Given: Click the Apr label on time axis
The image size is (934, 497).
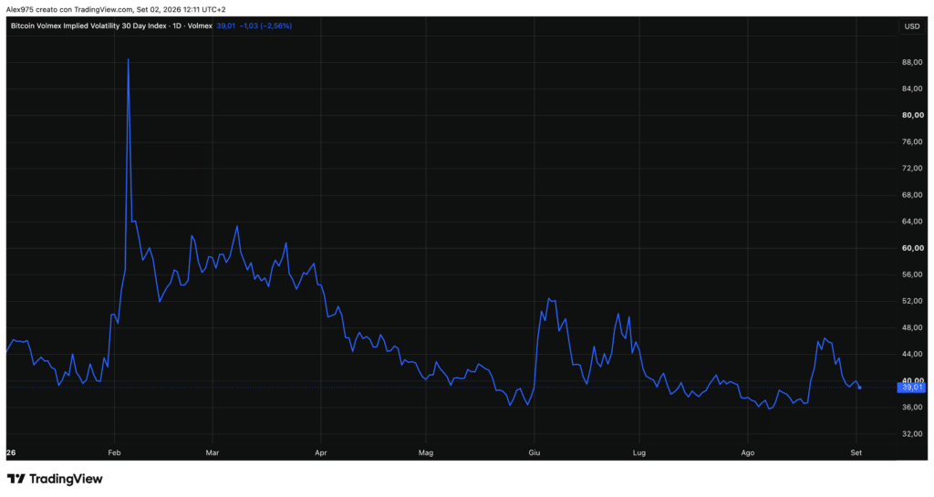Looking at the screenshot, I should point(320,453).
